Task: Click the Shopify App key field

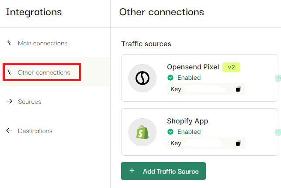Action: 206,143
